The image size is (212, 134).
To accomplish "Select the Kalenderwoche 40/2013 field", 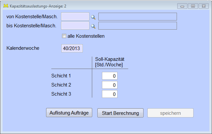I will tap(72, 48).
